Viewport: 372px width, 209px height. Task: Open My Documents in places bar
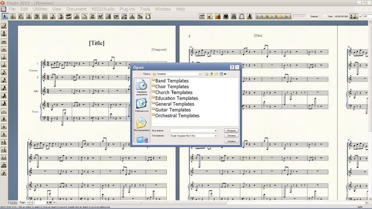click(141, 125)
